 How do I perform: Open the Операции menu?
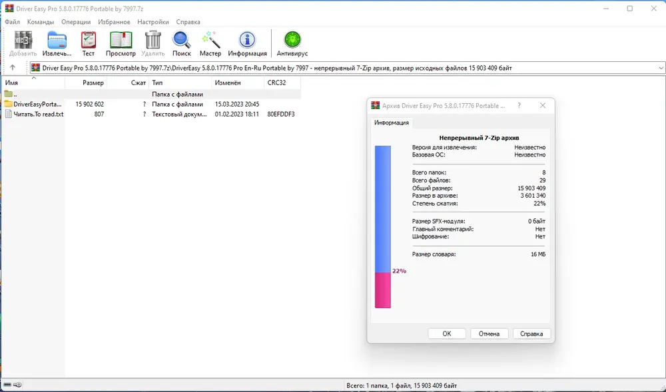point(76,22)
